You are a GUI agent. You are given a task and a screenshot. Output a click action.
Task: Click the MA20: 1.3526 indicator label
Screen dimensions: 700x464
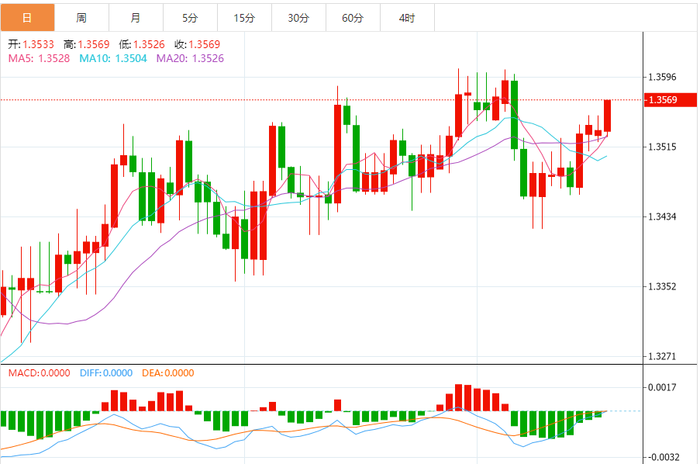(x=190, y=58)
